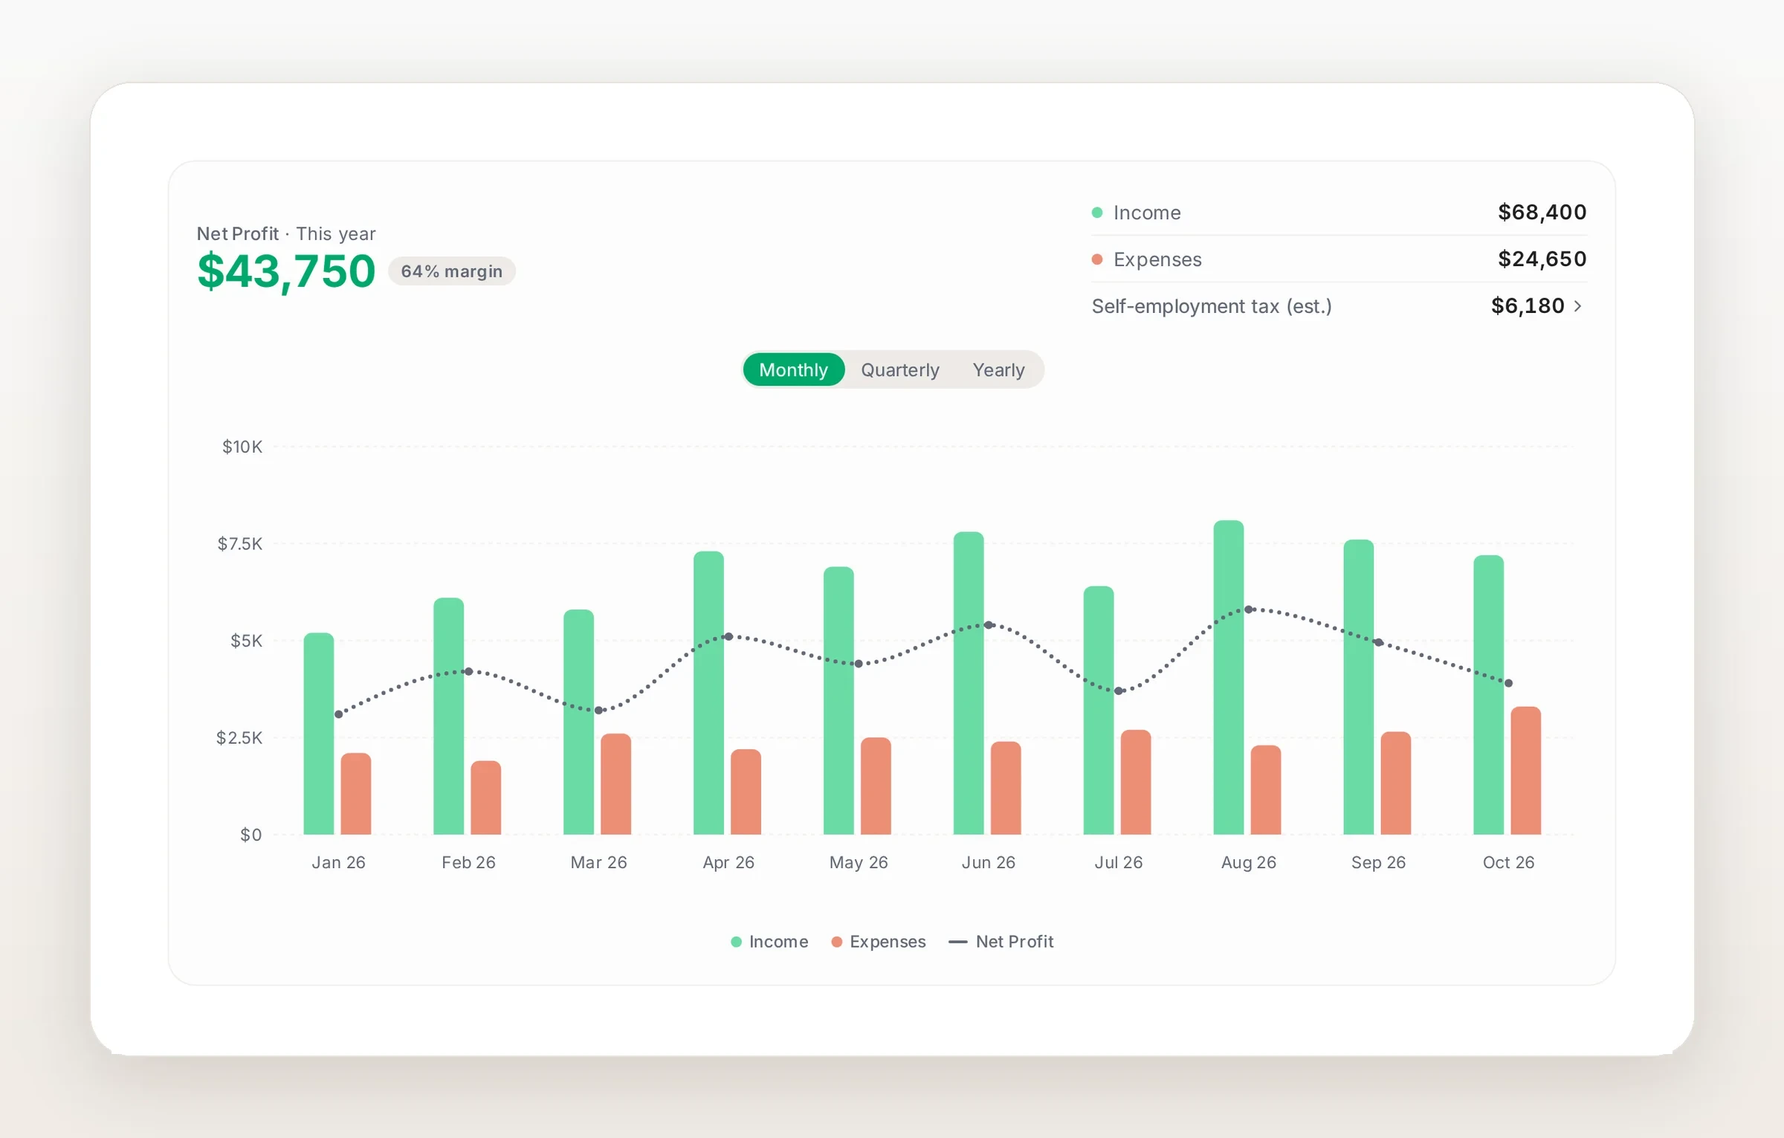Click the Jan 26 net profit point

click(339, 714)
